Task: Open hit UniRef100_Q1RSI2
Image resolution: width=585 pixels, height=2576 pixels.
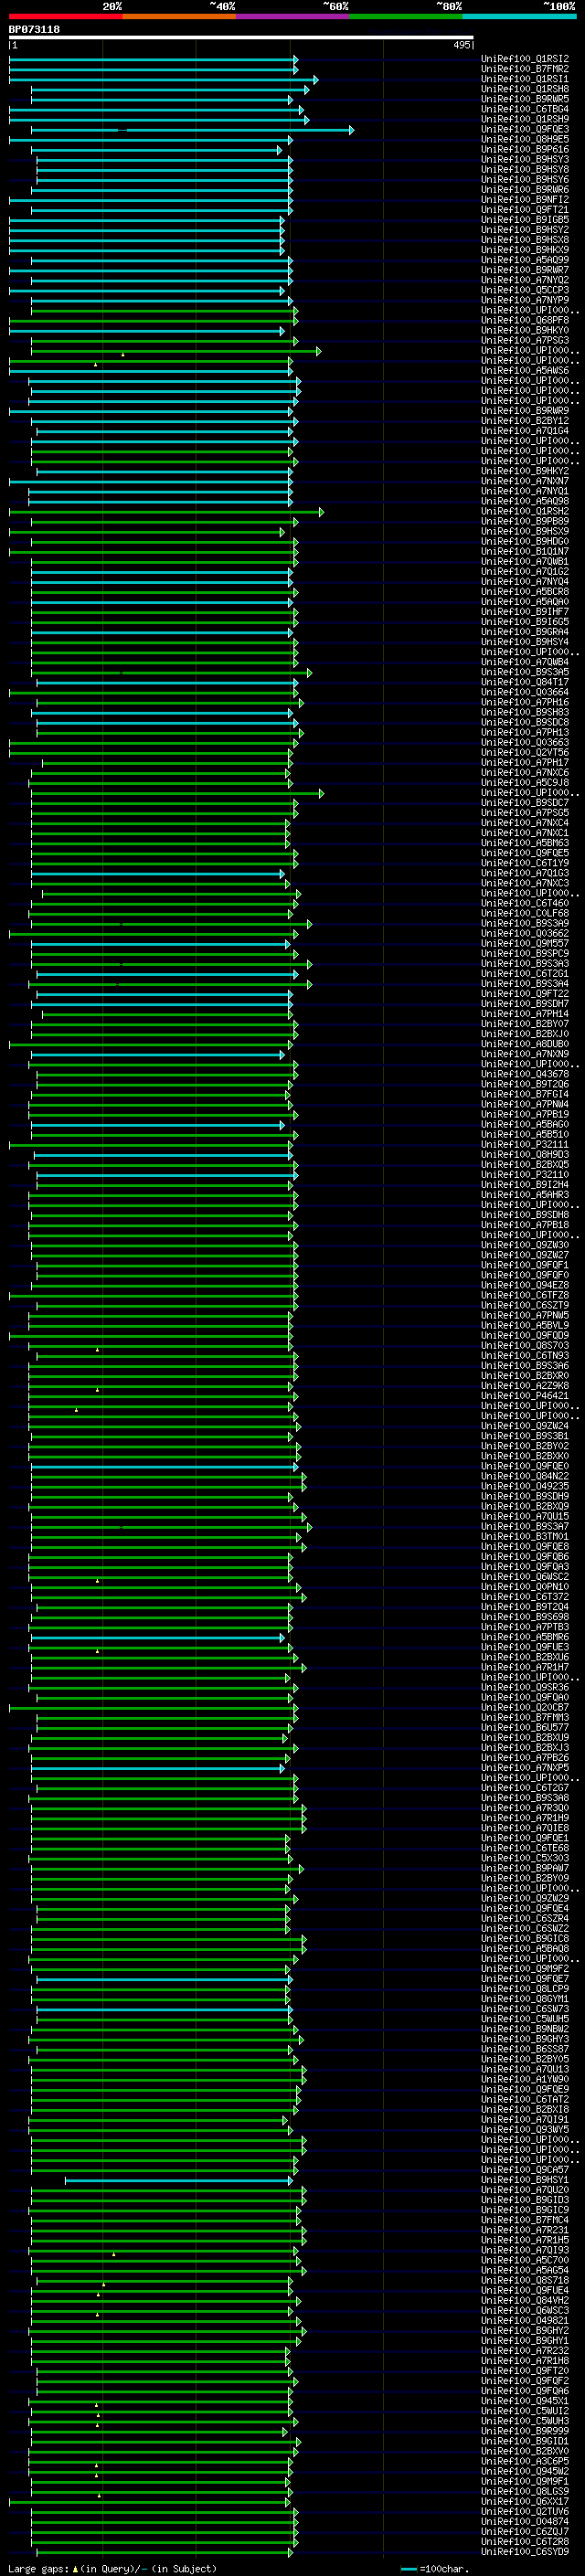Action: (x=525, y=59)
